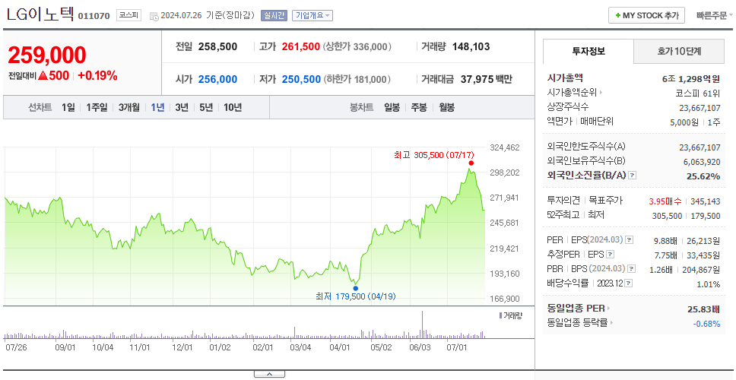This screenshot has width=736, height=380.
Task: Open help icon next to PBR BPS(2024.03)
Action: [x=632, y=269]
